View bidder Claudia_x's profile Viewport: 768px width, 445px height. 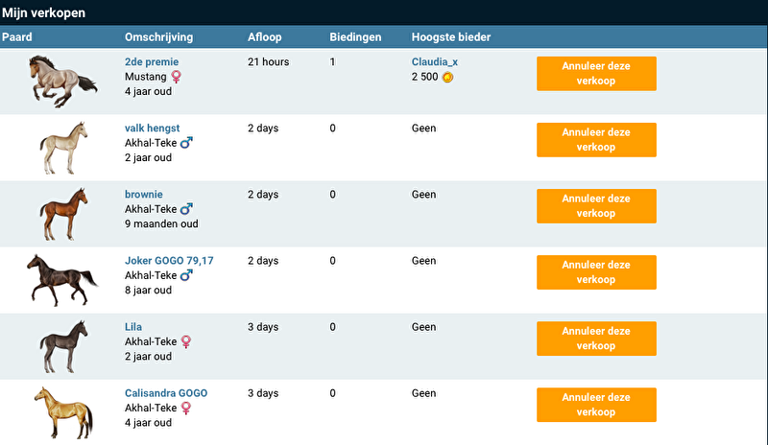(435, 62)
